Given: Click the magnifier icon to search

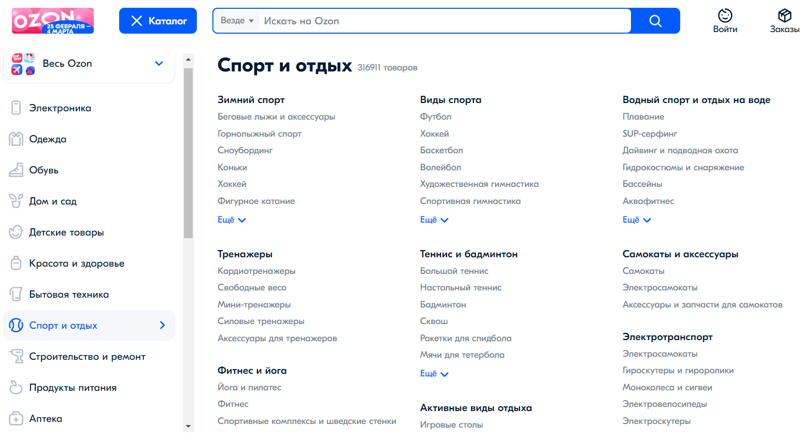Looking at the screenshot, I should [655, 21].
